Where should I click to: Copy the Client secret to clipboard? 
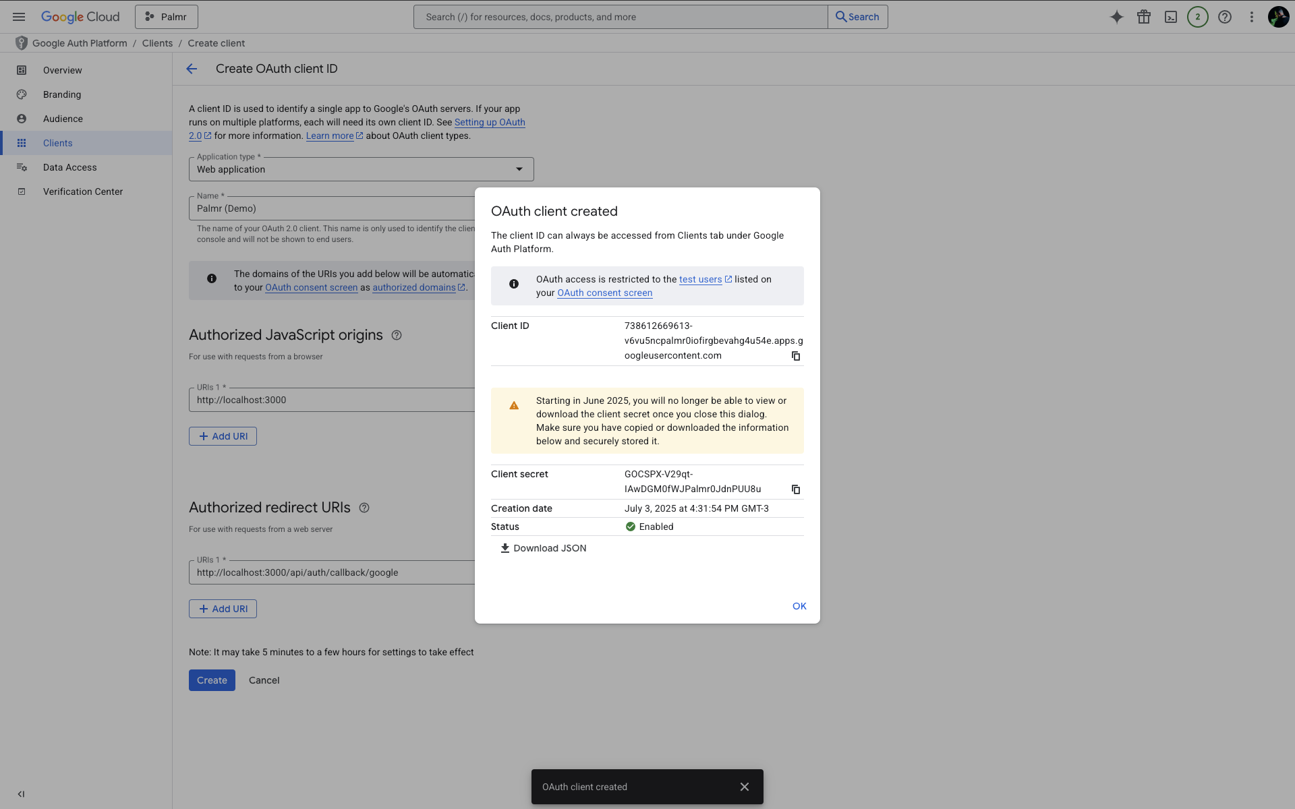pos(796,489)
